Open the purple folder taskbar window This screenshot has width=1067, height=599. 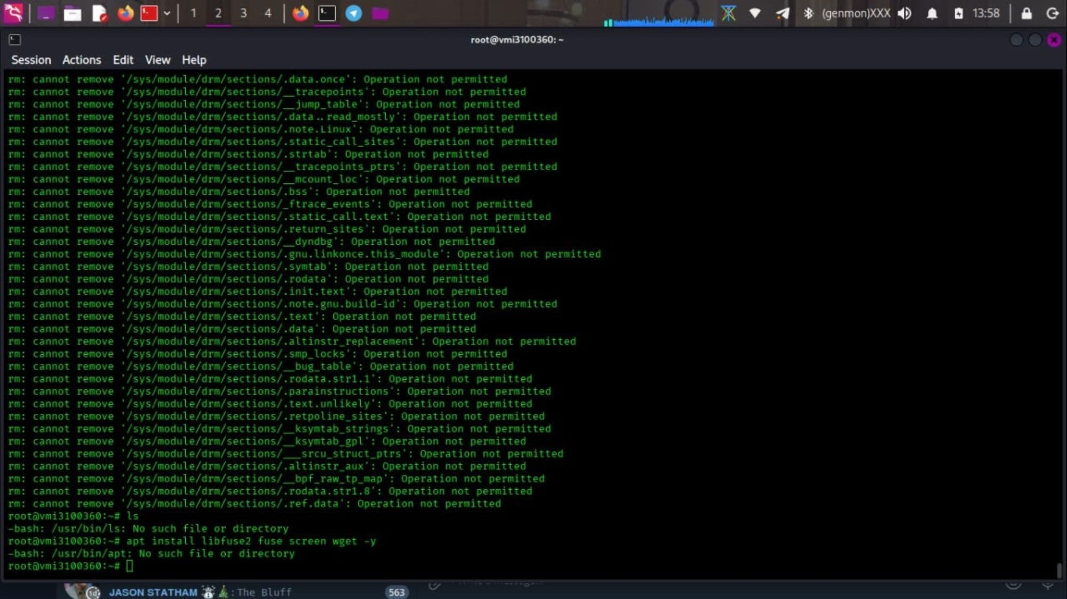[x=380, y=13]
